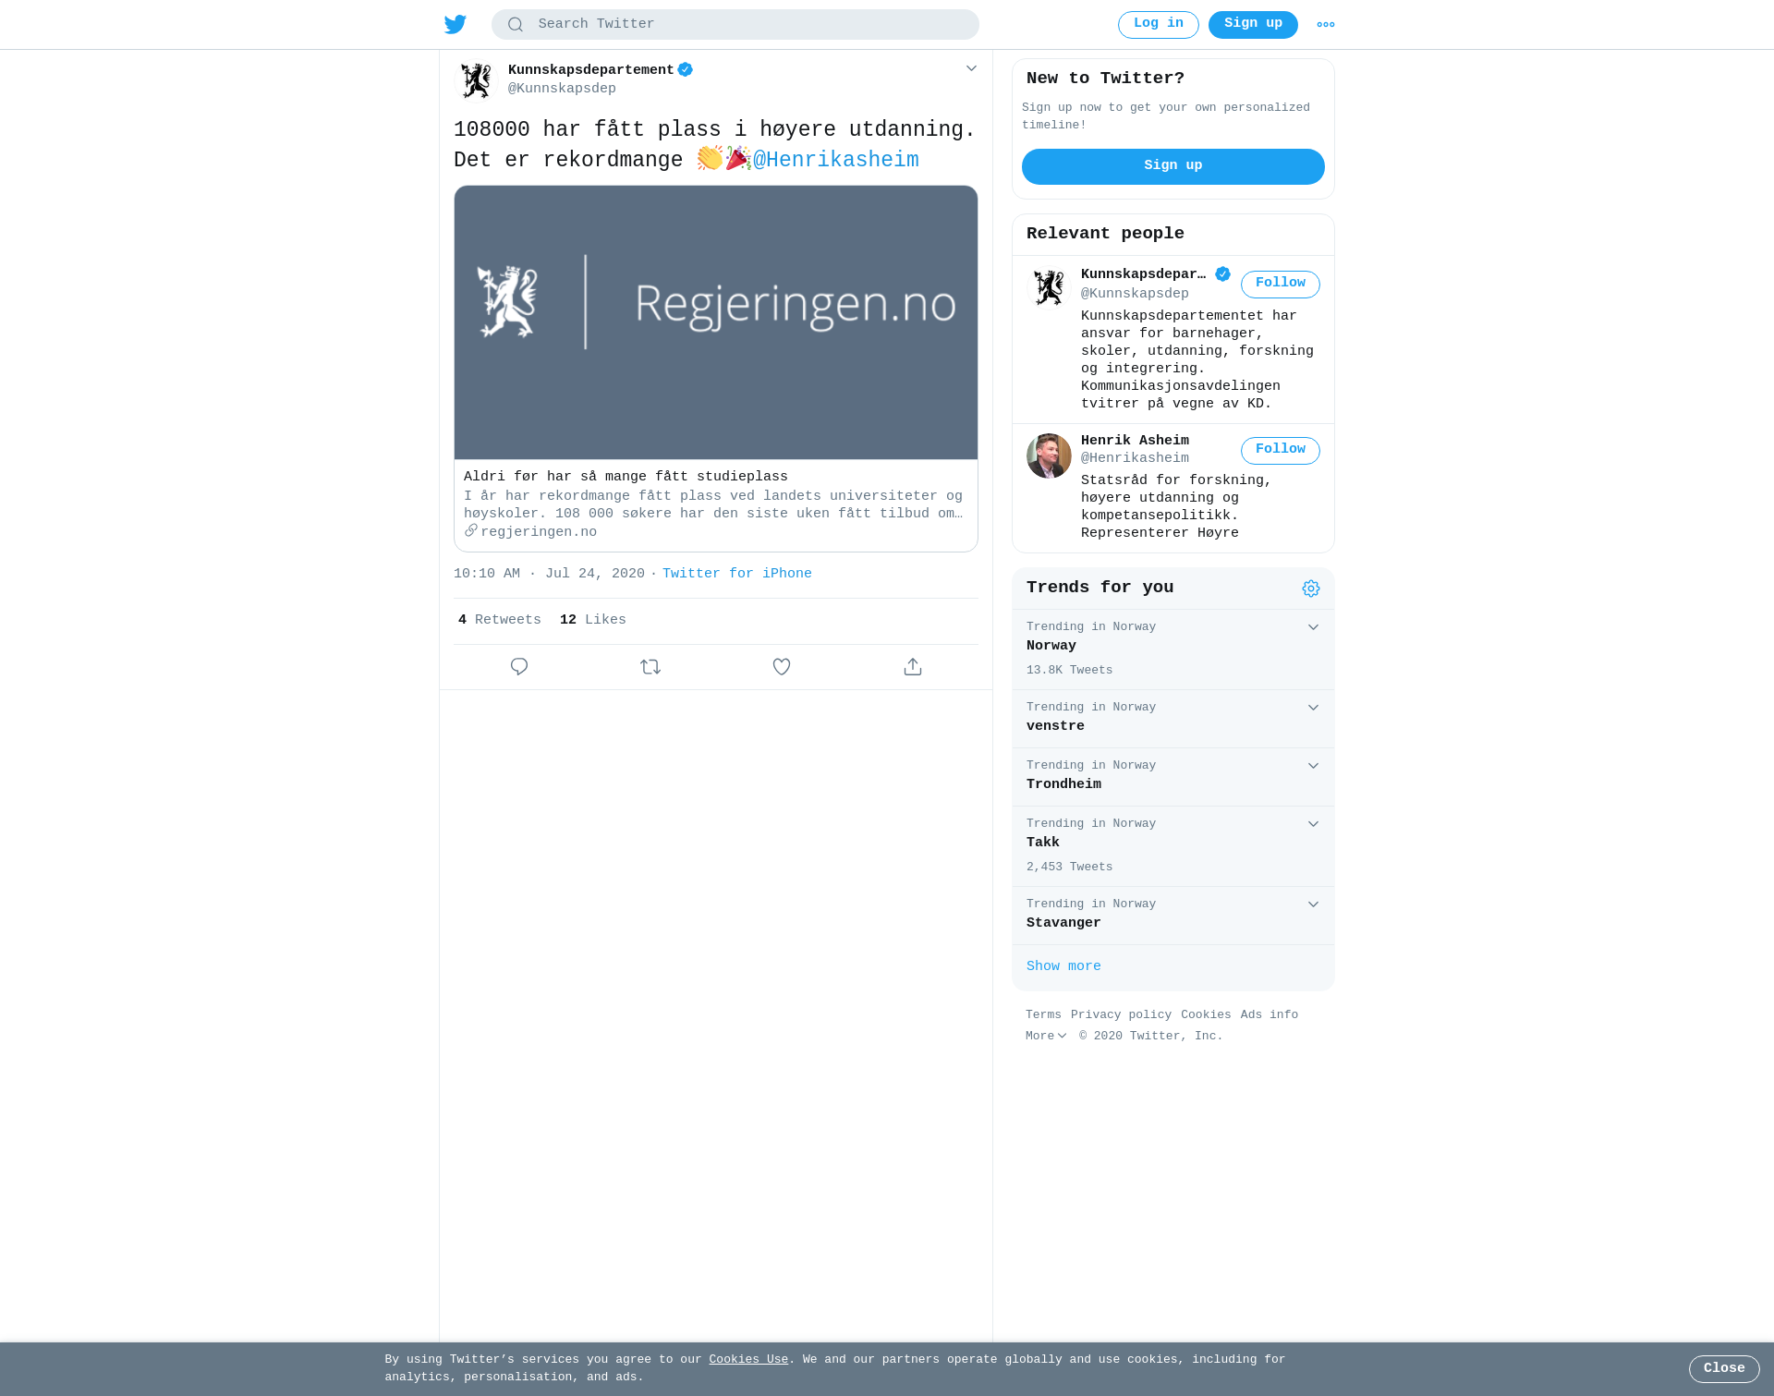Reply to the tweet via comment icon

(x=519, y=667)
